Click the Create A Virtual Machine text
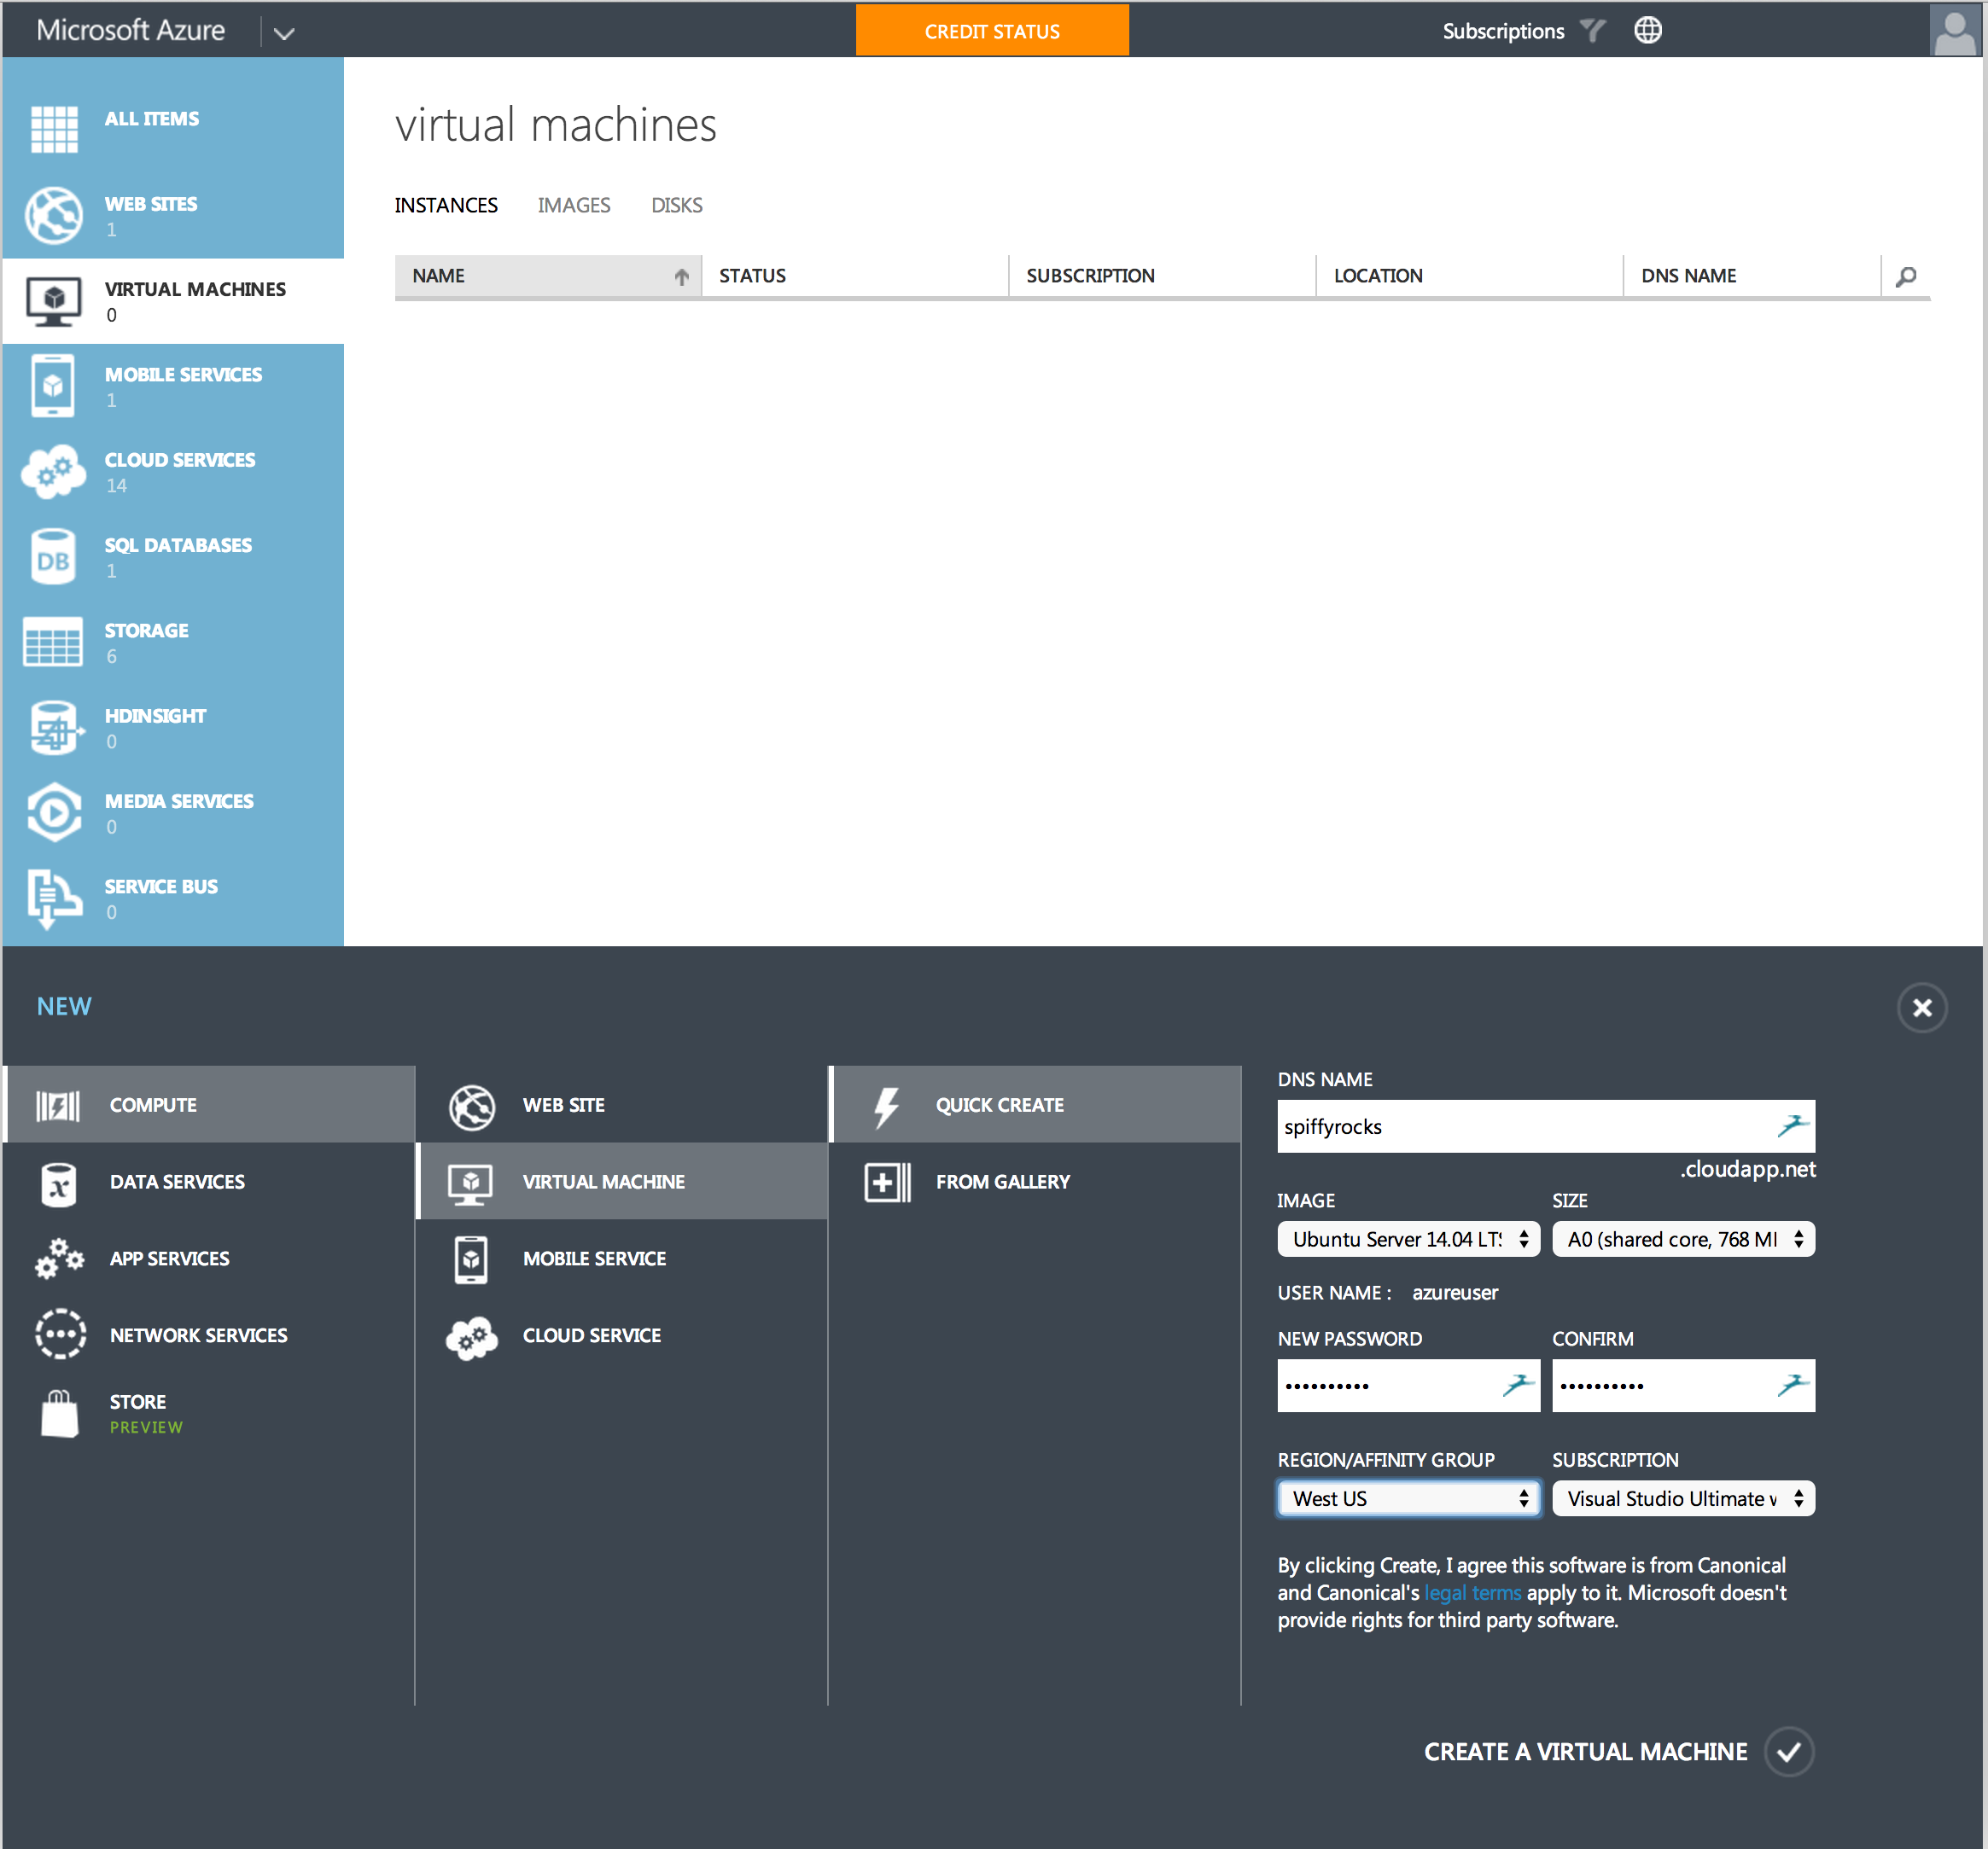1988x1849 pixels. click(1585, 1753)
